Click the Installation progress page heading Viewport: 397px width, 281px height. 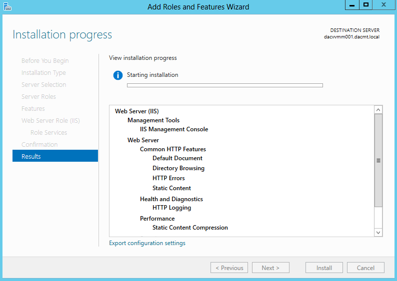click(62, 35)
